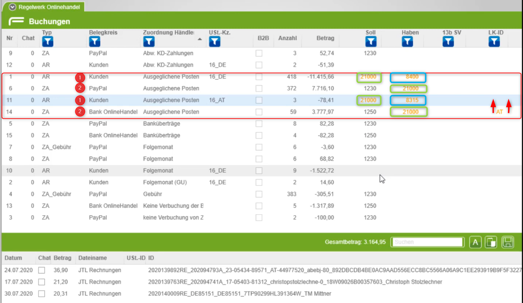Filter the Soll column
Screen dimensions: 523x303
371,42
